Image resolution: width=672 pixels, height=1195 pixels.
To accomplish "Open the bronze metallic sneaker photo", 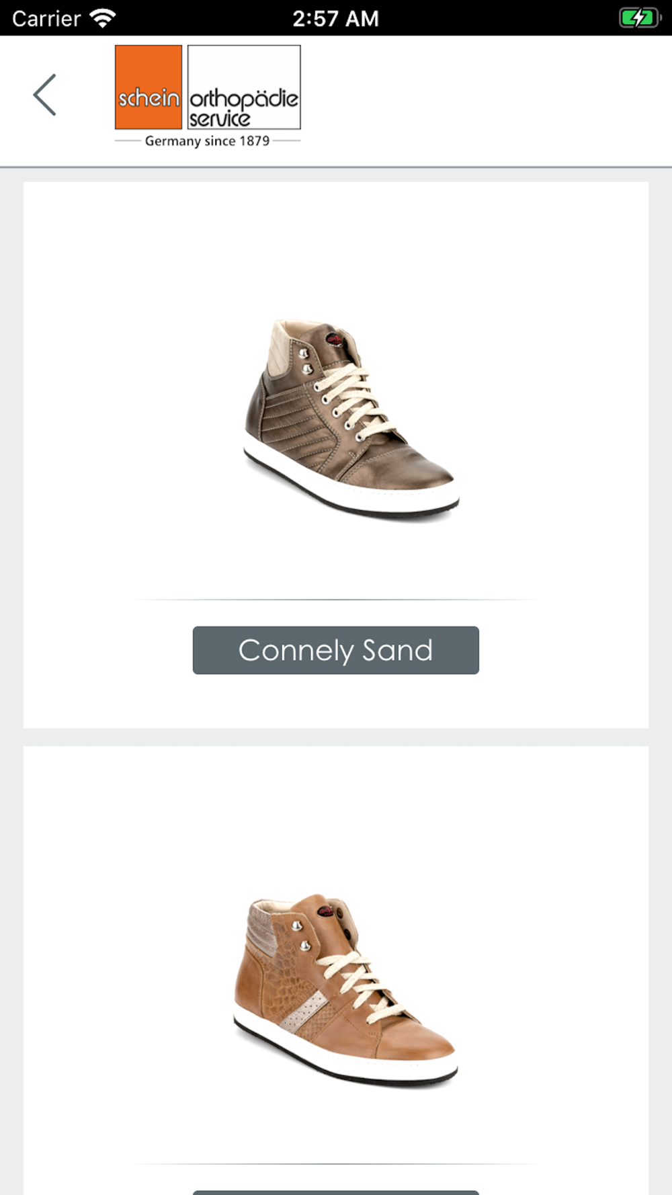I will point(351,418).
